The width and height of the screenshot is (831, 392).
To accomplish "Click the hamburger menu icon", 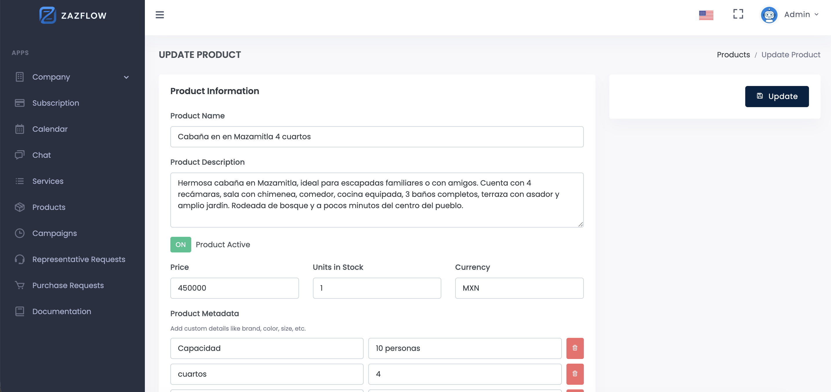I will 160,15.
